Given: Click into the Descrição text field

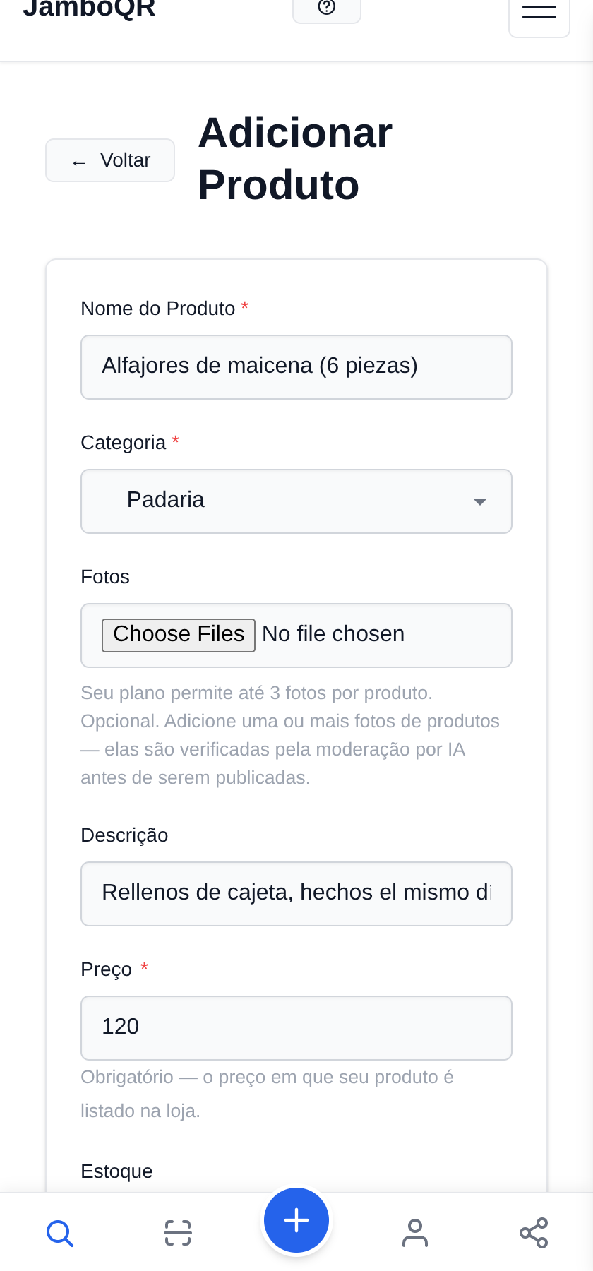Looking at the screenshot, I should tap(296, 894).
